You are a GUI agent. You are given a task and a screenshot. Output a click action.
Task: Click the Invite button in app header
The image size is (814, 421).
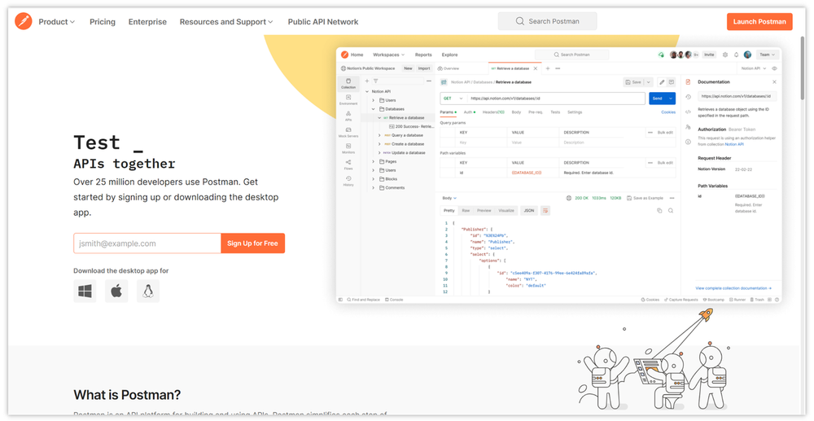coord(709,55)
